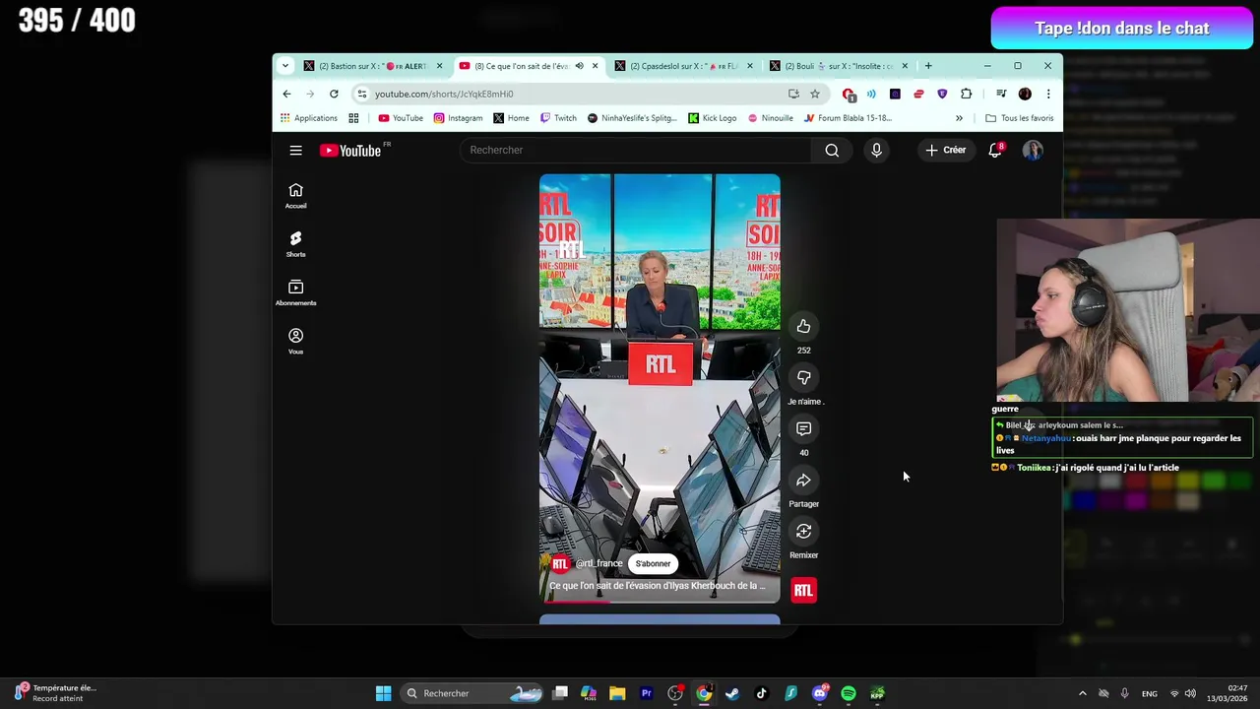This screenshot has height=709, width=1260.
Task: Open Premiere Pro from taskbar
Action: (647, 693)
